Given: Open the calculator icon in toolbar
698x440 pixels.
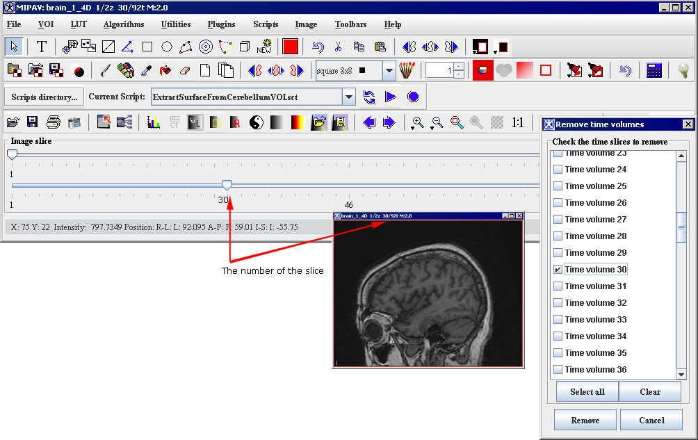Looking at the screenshot, I should [654, 71].
